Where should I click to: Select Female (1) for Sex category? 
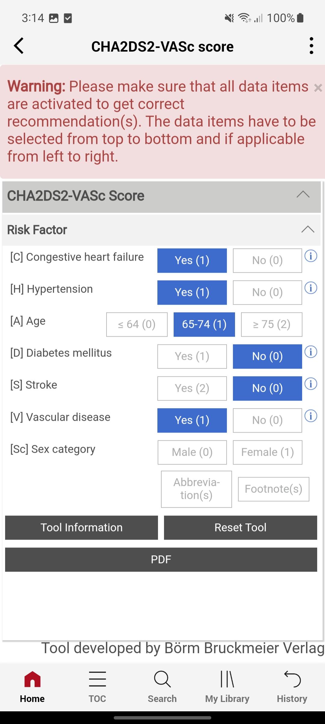tap(268, 452)
